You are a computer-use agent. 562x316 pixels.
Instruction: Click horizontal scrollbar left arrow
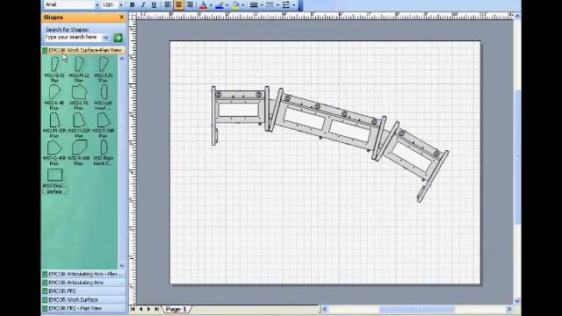click(325, 309)
